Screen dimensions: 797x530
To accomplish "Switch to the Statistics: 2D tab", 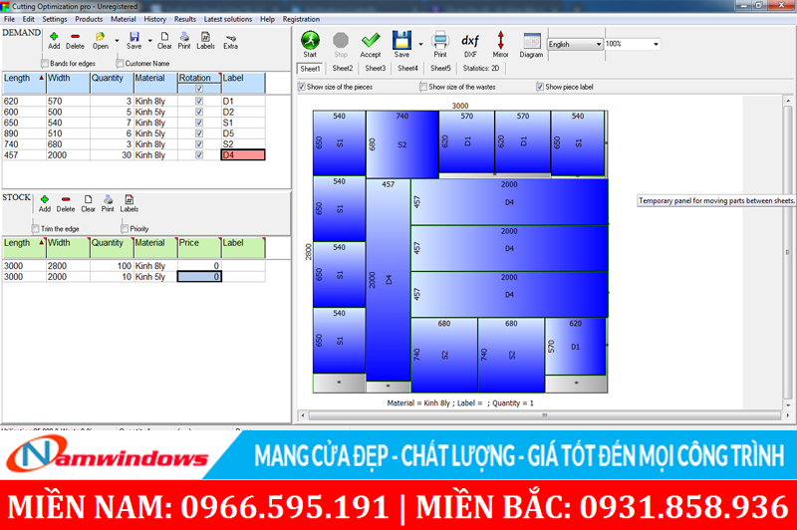I will click(481, 68).
